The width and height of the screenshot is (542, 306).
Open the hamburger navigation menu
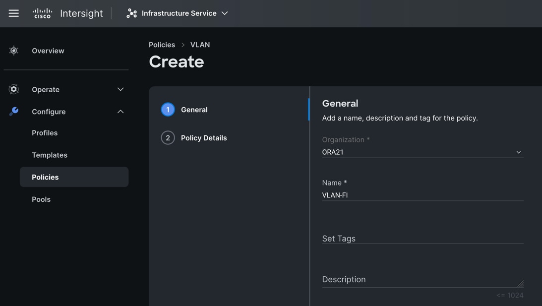[14, 13]
